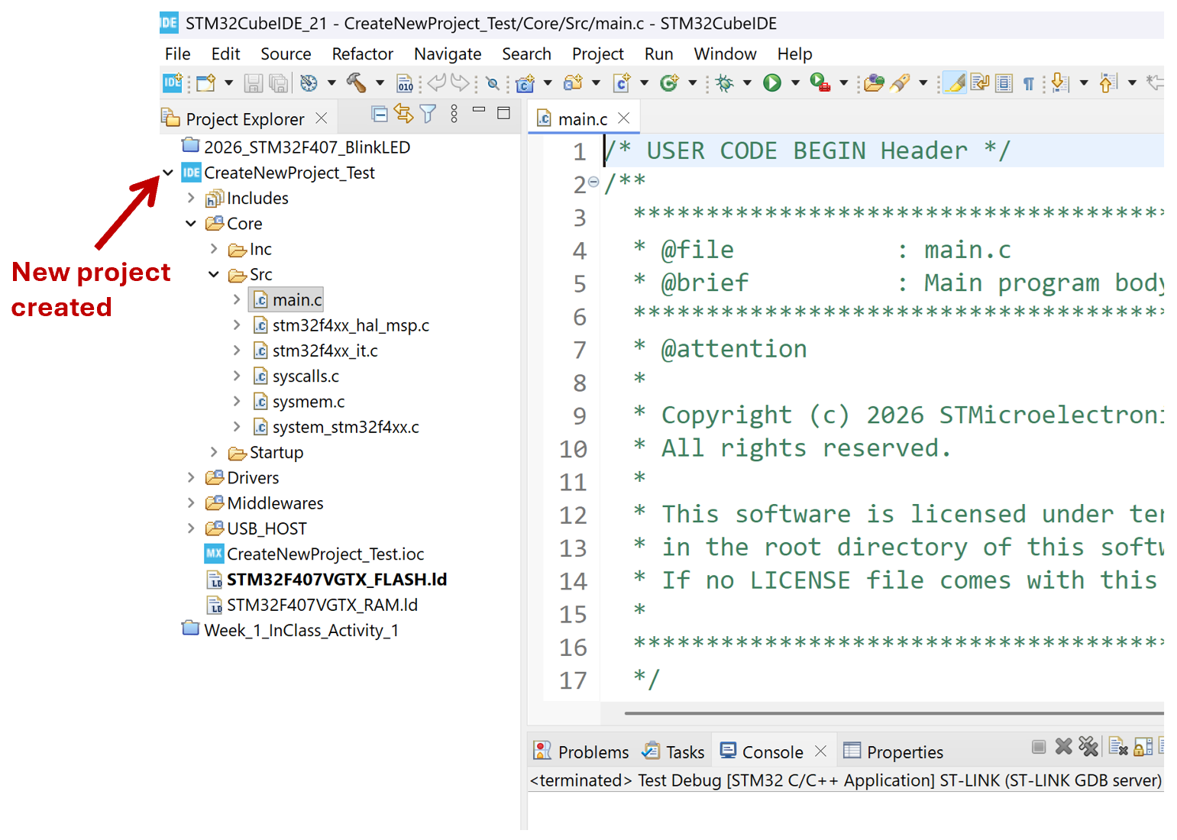This screenshot has height=840, width=1177.
Task: Open the File menu
Action: coord(178,54)
